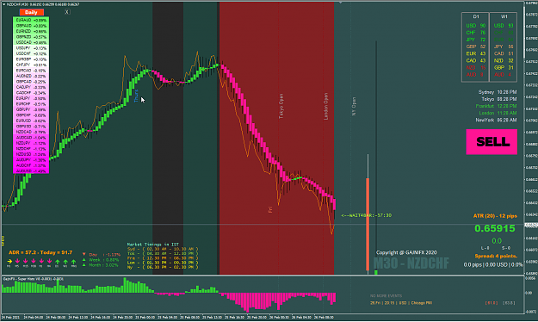Click the 0.65915 price readout

click(x=495, y=228)
